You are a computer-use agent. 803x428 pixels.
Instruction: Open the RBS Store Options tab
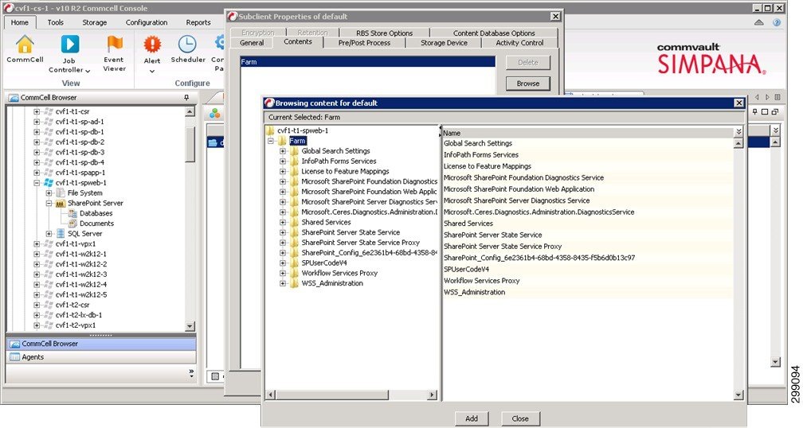[384, 33]
